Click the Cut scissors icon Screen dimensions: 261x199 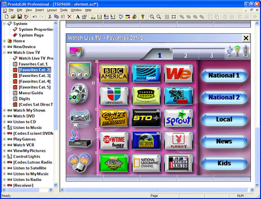[50, 16]
